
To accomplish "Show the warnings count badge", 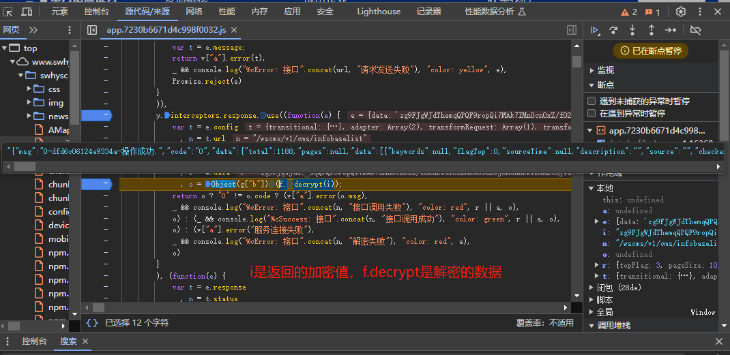I will 628,12.
